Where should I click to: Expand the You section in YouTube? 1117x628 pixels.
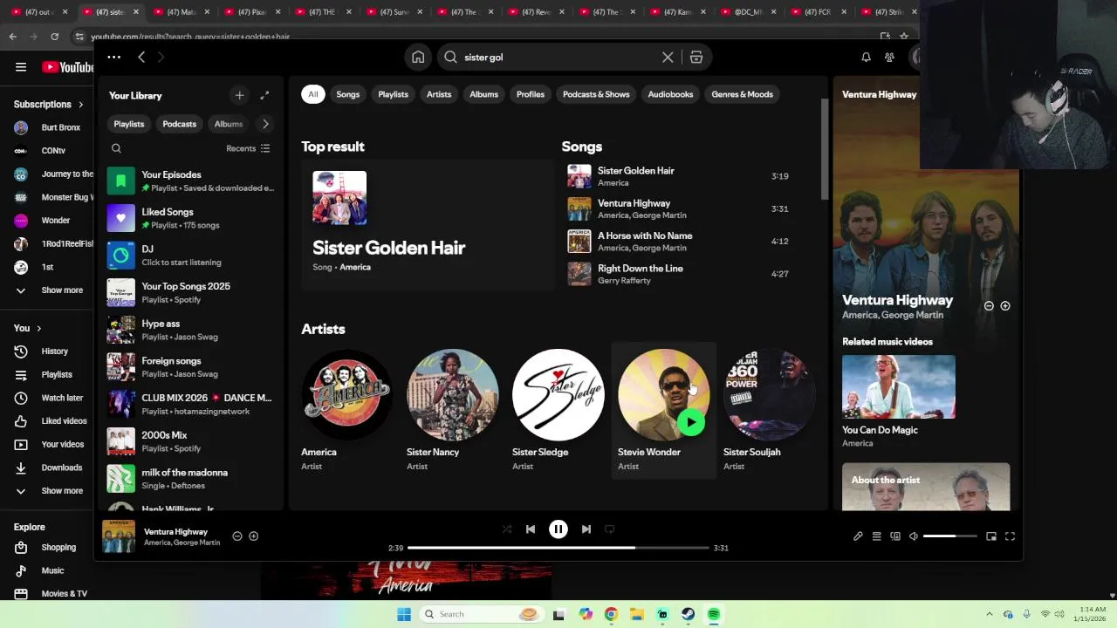pyautogui.click(x=28, y=328)
